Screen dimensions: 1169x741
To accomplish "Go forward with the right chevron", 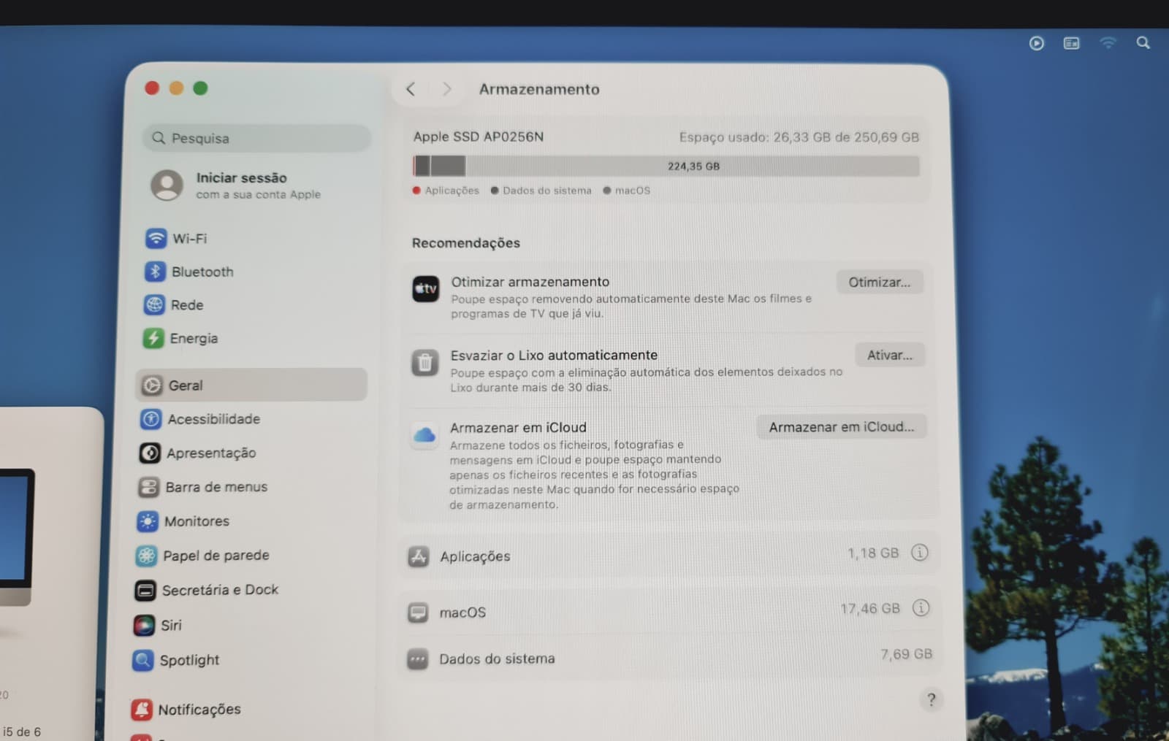I will [x=446, y=89].
